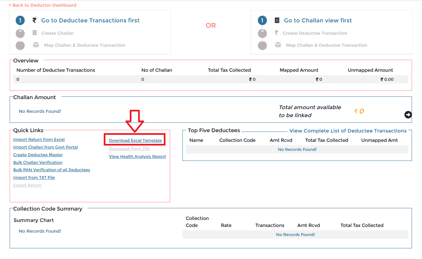
Task: Click Mapped Amount header
Action: [299, 70]
